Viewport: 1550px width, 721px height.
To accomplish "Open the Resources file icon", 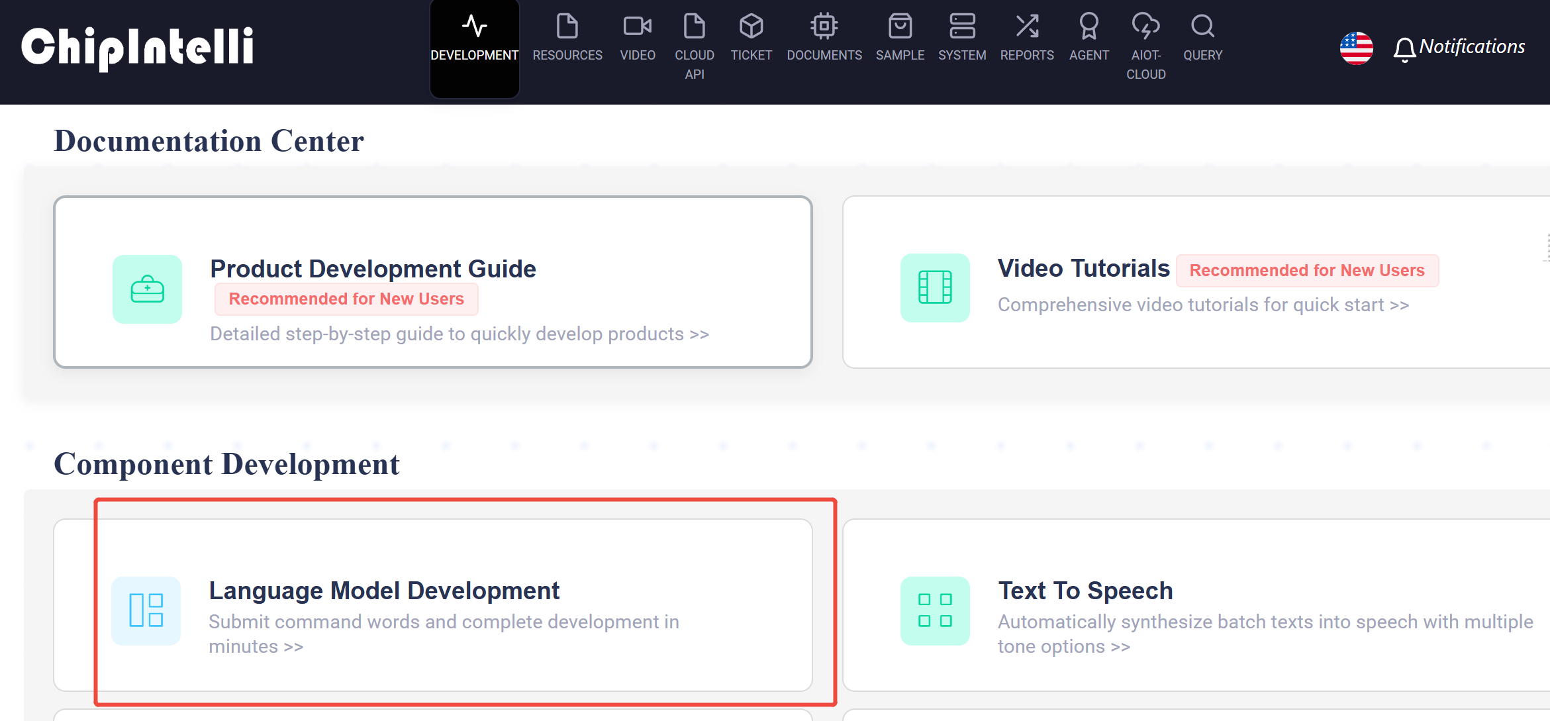I will (x=567, y=26).
